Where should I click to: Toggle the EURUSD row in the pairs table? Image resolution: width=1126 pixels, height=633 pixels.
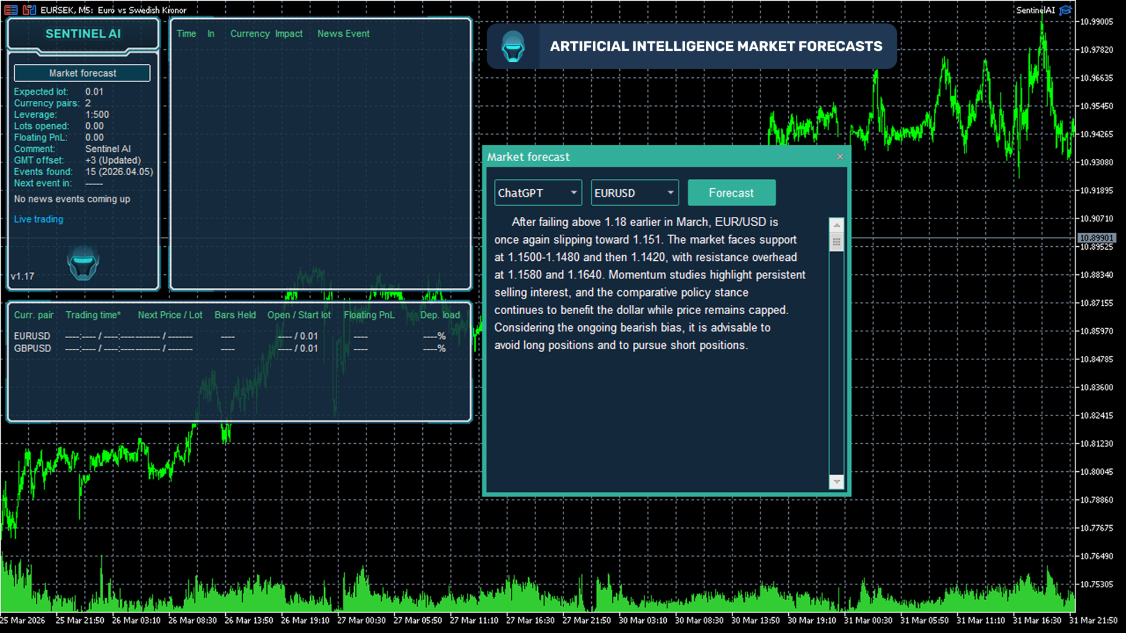pyautogui.click(x=32, y=336)
